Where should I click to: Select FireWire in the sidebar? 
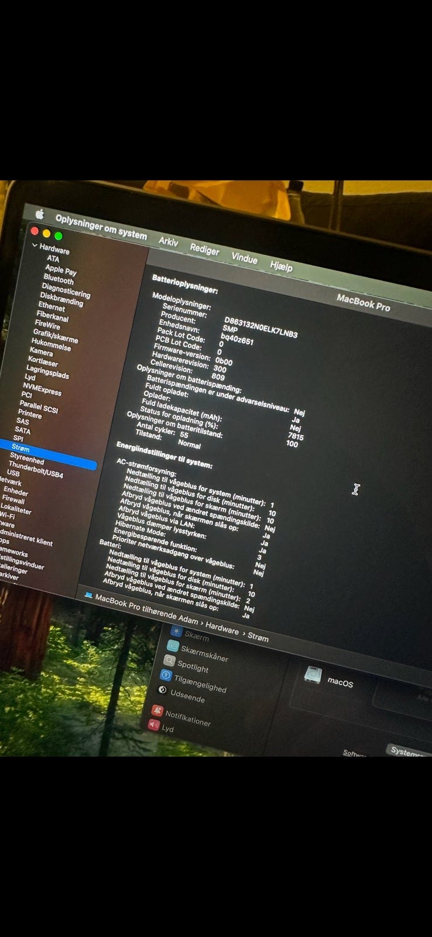(47, 324)
